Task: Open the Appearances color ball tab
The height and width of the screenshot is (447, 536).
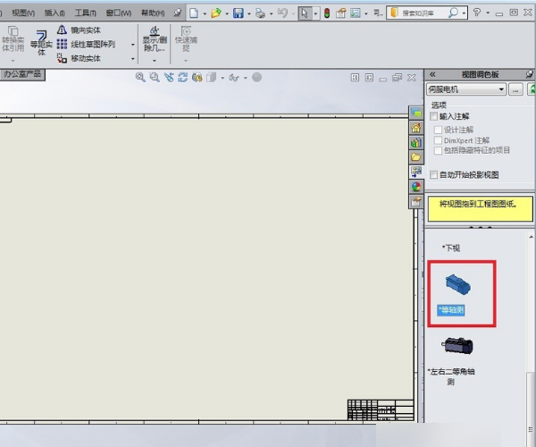Action: click(415, 187)
